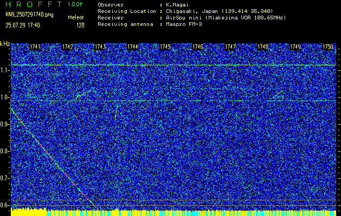Click the 0.8 kHz axis label
Viewport: 341px width, 216px height.
(4, 151)
